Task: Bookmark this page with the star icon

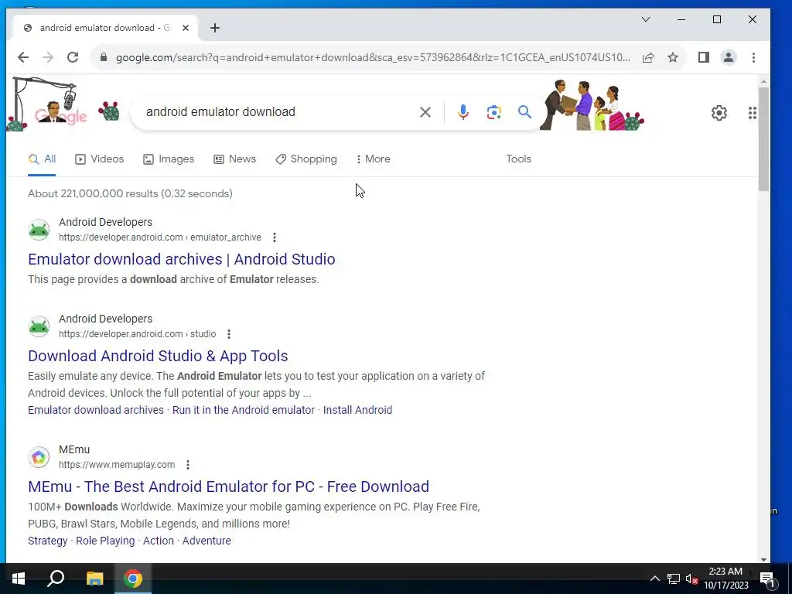Action: tap(673, 57)
